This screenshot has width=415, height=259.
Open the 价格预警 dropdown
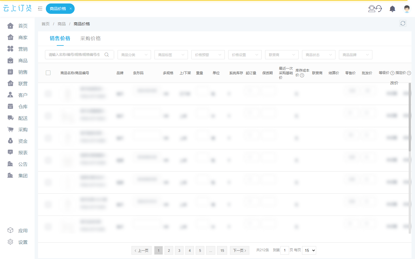coord(208,55)
